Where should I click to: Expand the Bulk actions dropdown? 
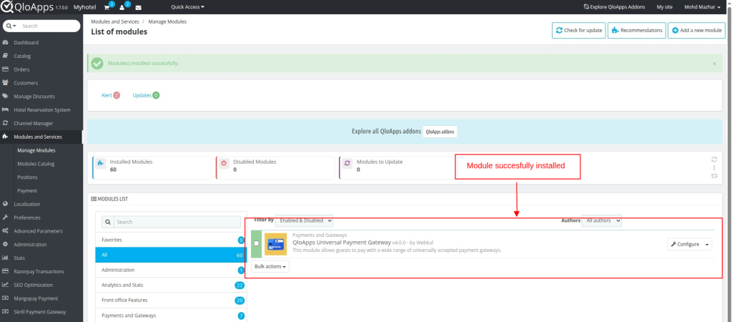(x=269, y=266)
